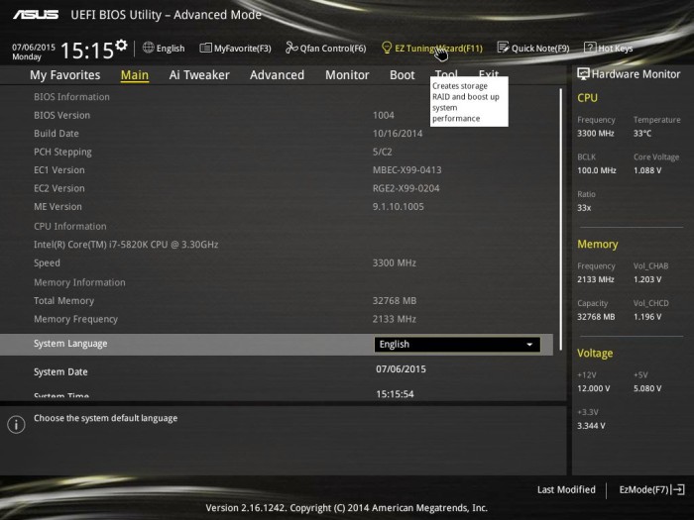This screenshot has width=694, height=520.
Task: Click the main panel vertical scrollbar
Action: tap(561, 219)
